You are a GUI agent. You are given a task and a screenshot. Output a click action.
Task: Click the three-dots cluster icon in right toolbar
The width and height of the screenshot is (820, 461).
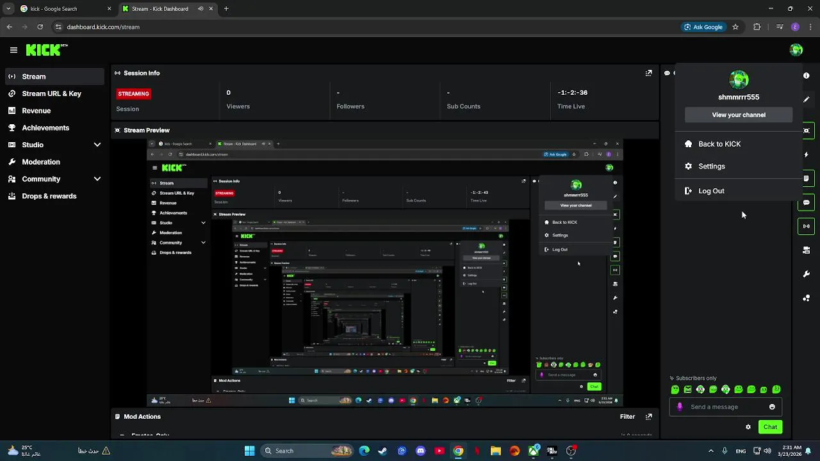(x=806, y=298)
